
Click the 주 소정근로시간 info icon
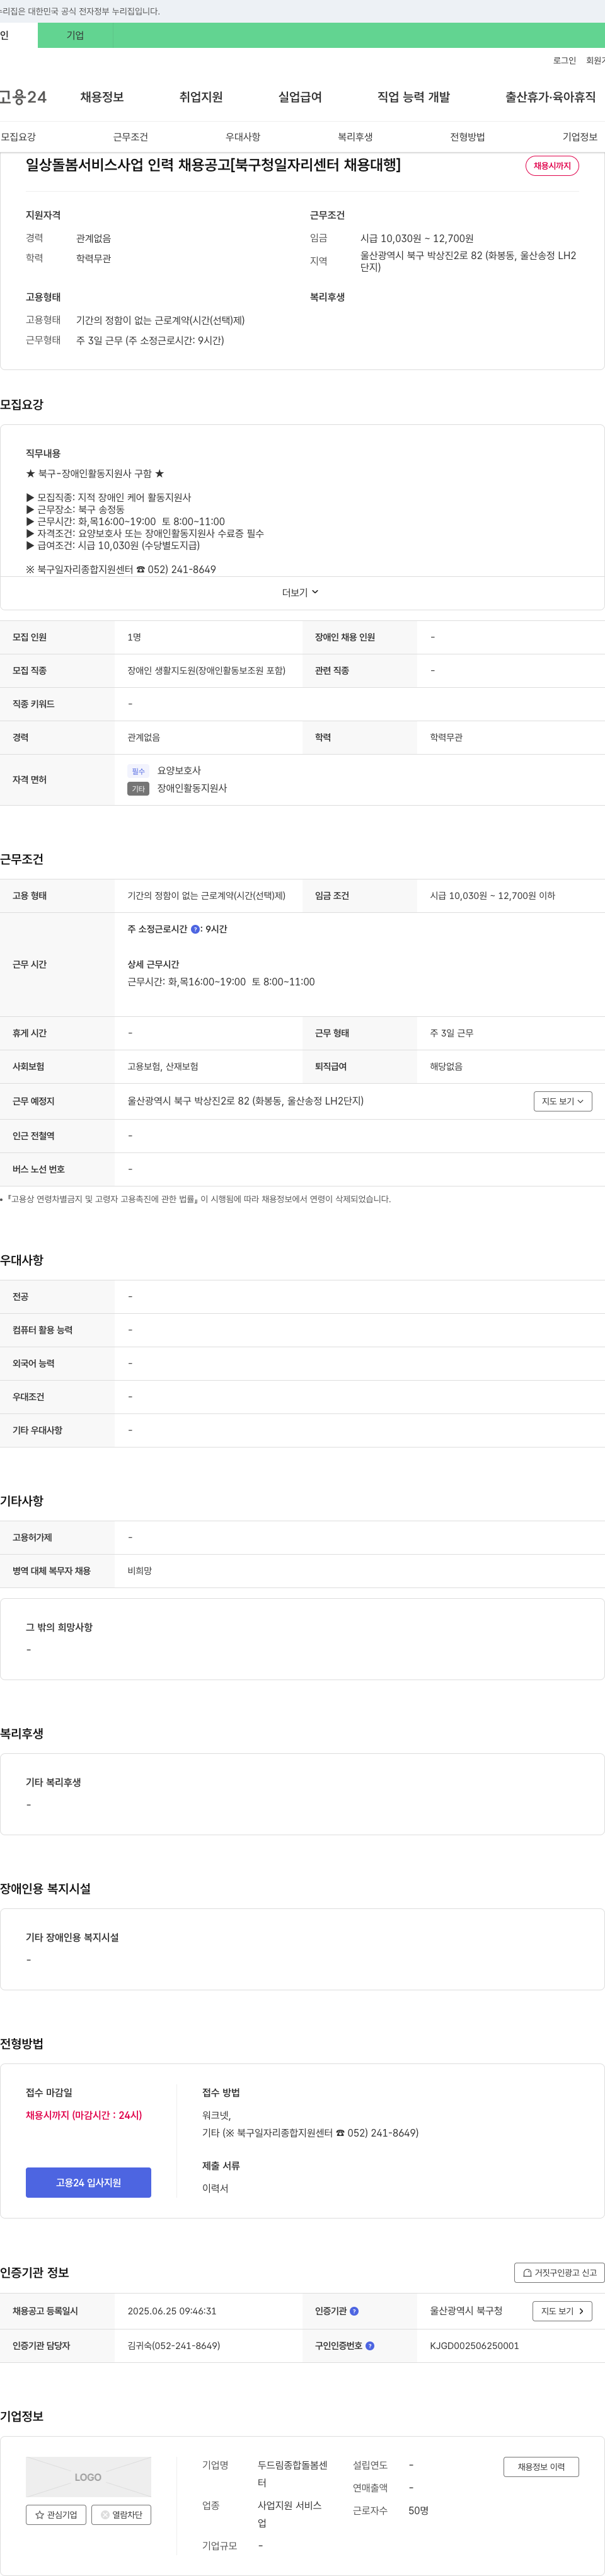point(195,929)
